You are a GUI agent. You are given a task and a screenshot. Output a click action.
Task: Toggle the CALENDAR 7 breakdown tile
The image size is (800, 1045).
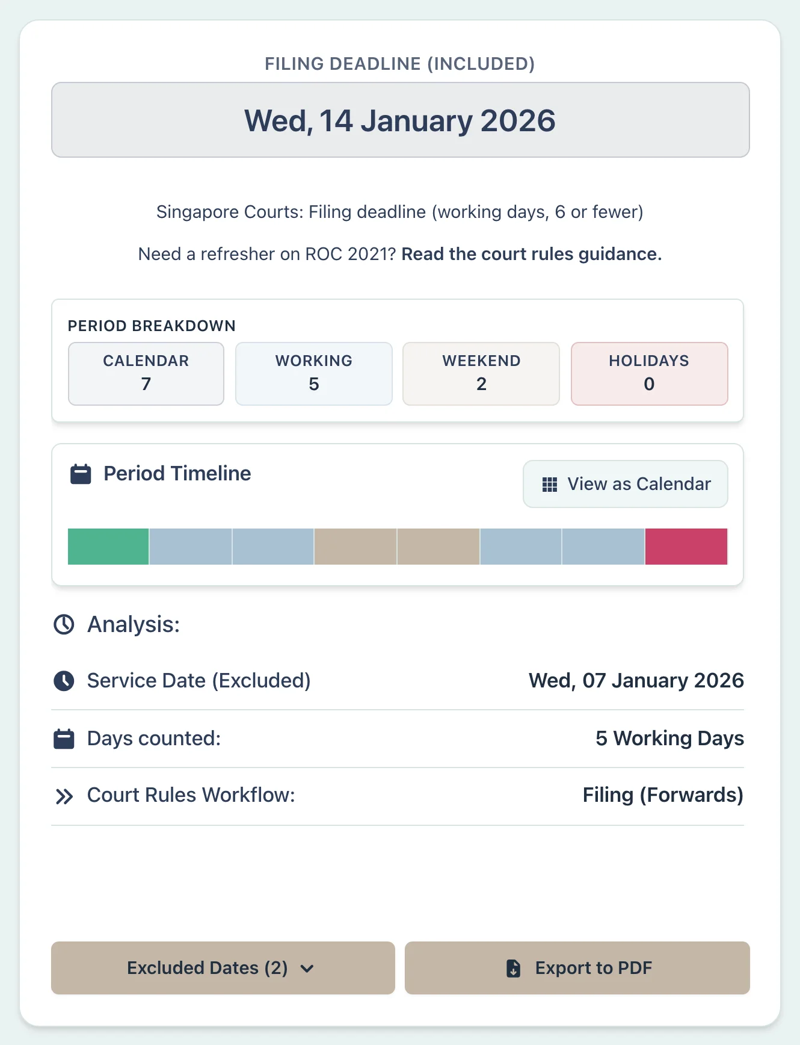click(146, 373)
